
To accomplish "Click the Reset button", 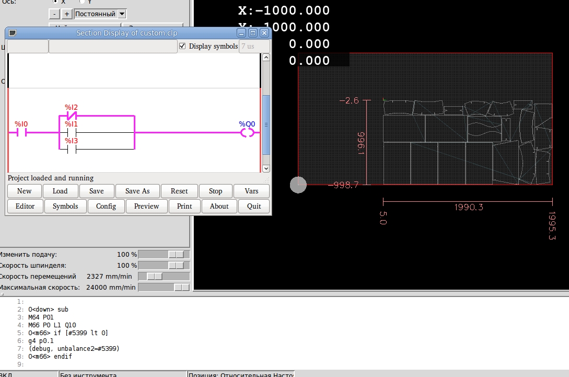I will pos(179,191).
